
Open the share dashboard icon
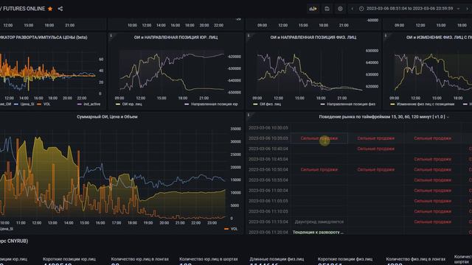(60, 9)
